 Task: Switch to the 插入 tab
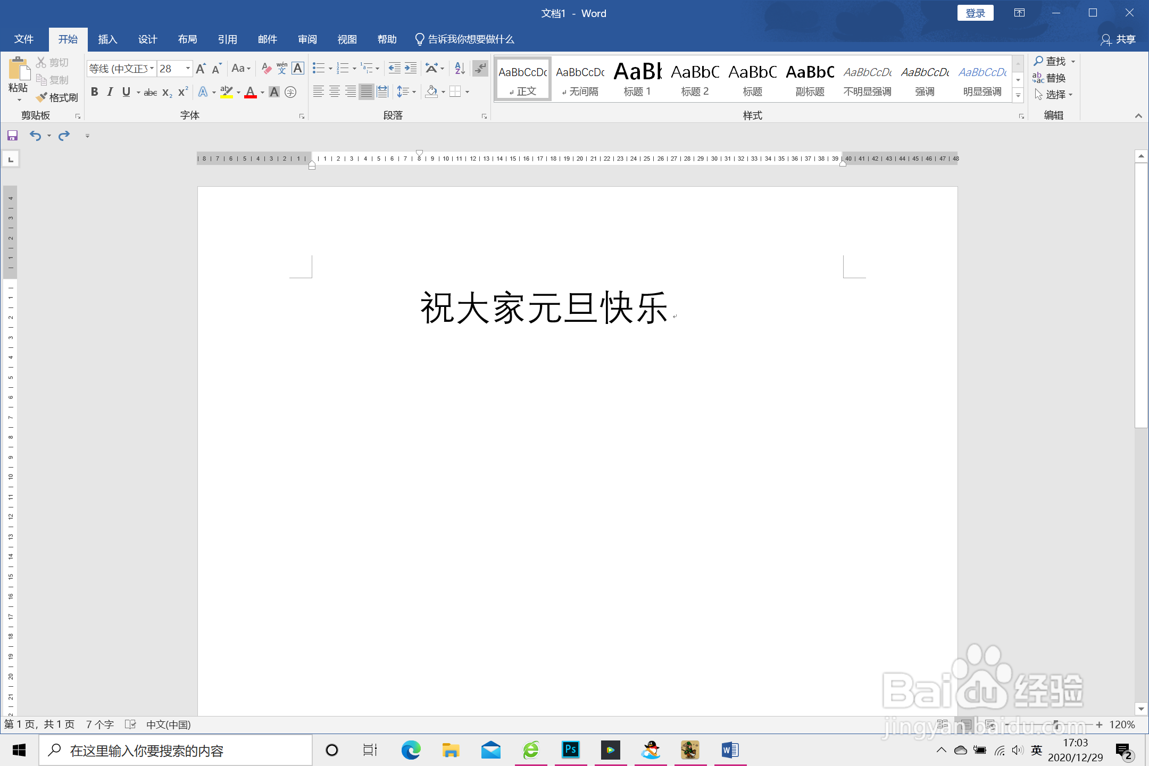click(107, 39)
